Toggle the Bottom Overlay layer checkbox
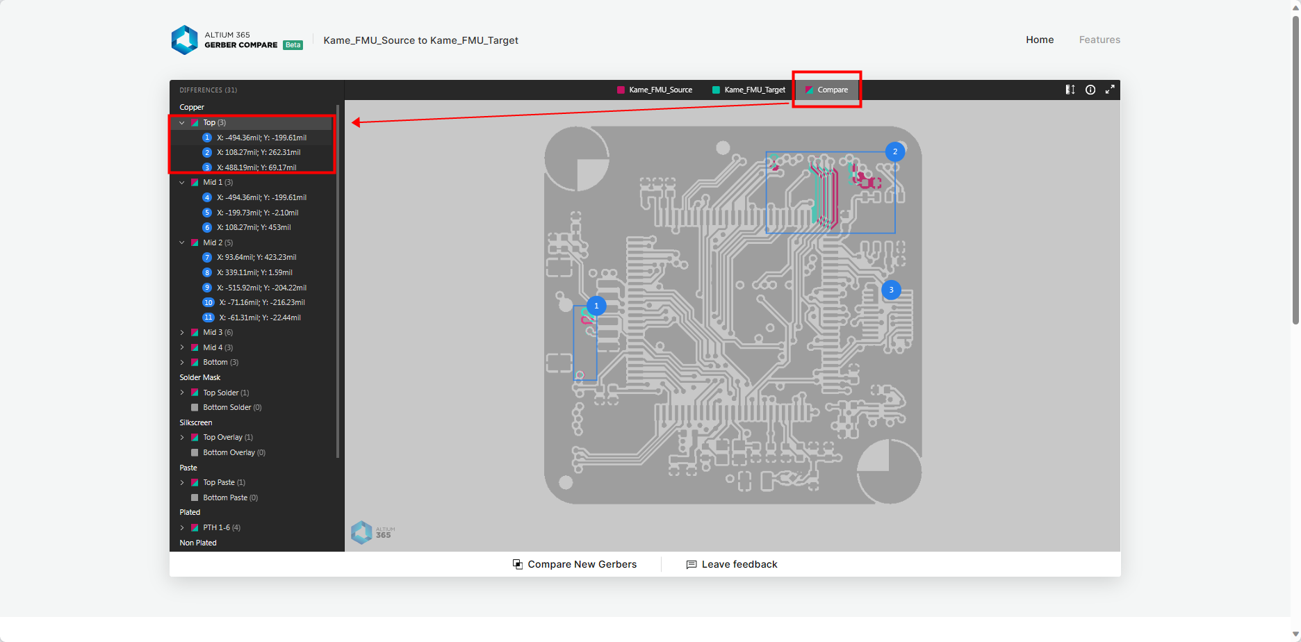This screenshot has width=1301, height=642. (195, 453)
